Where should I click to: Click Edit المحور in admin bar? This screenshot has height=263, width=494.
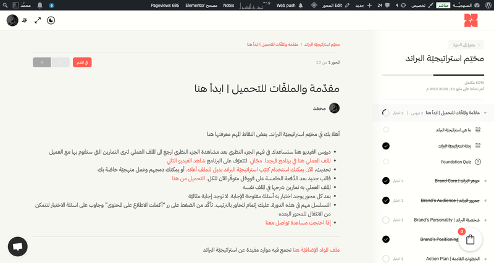[336, 6]
